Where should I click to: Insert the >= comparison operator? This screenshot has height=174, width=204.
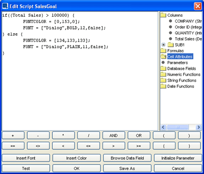point(139,146)
